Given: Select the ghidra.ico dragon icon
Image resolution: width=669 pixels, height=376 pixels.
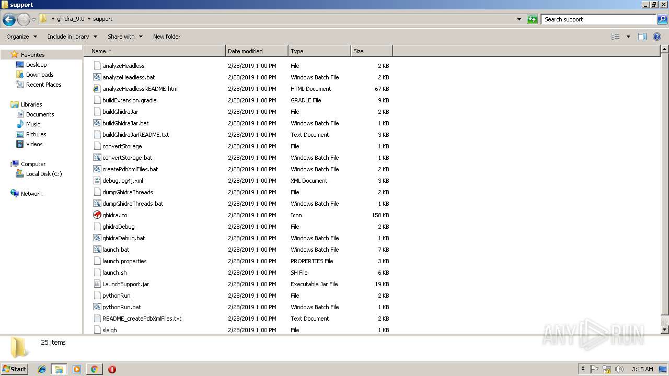Looking at the screenshot, I should [97, 215].
